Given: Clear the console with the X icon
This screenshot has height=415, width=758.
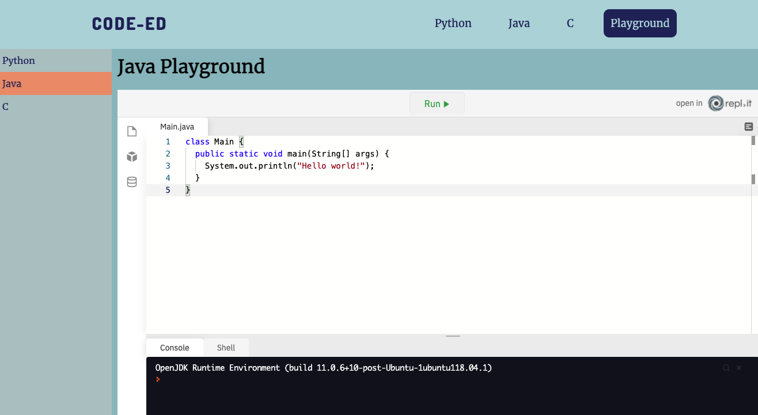Looking at the screenshot, I should pos(739,368).
